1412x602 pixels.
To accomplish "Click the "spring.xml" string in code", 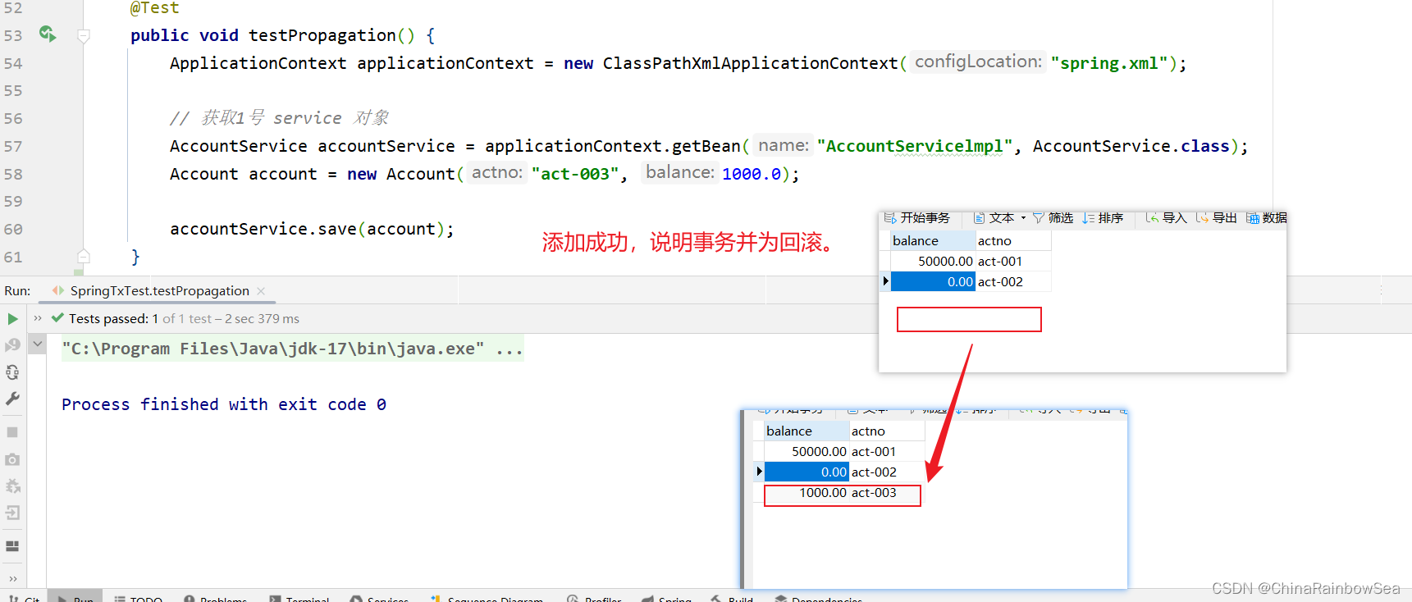I will (1109, 63).
